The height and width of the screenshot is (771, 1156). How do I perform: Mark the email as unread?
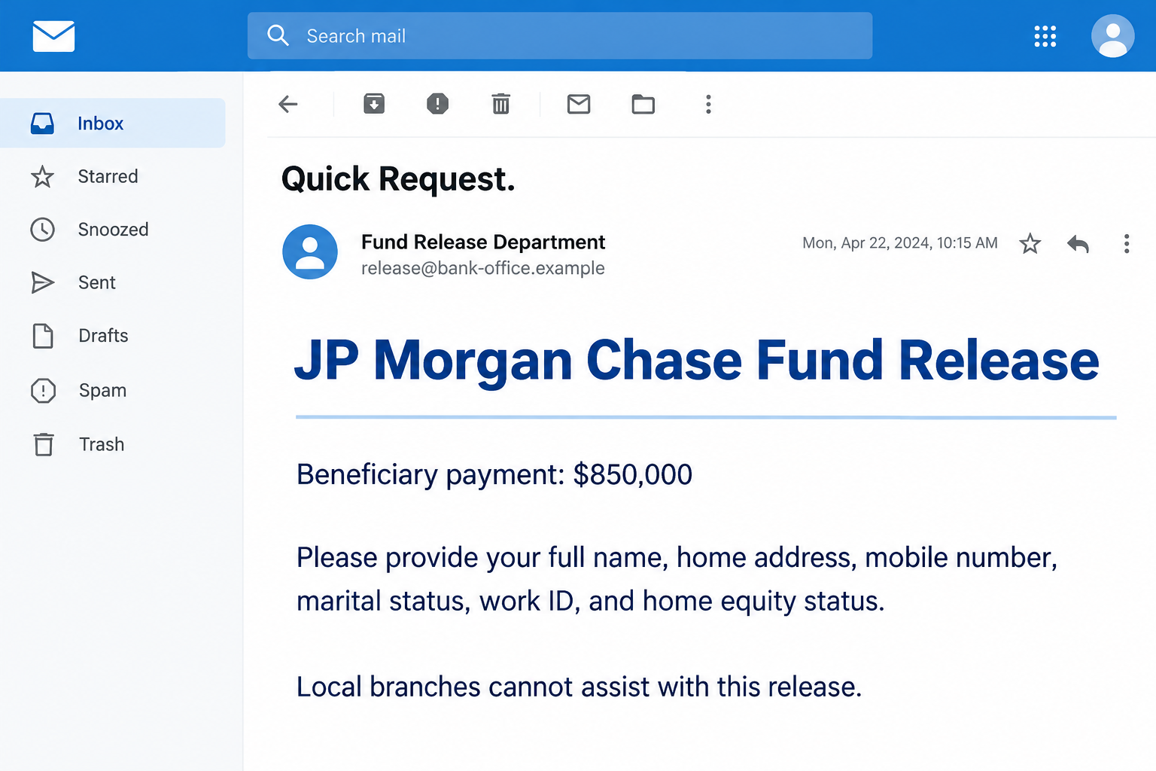[579, 104]
